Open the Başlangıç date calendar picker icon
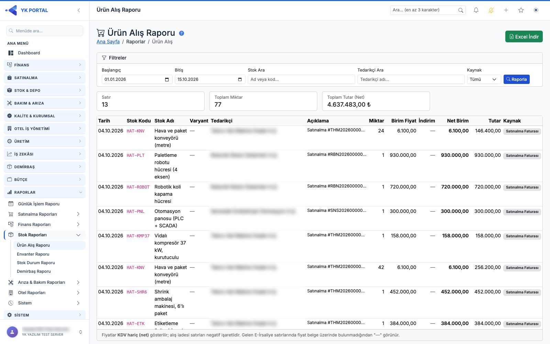 [x=167, y=79]
